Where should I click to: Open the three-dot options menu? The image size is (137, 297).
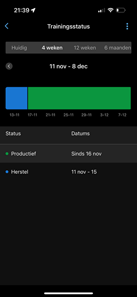[x=127, y=26]
